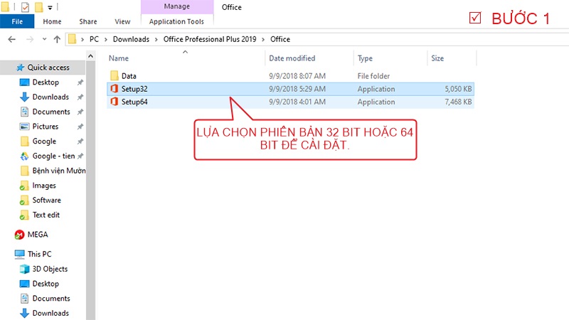Open the Bệnh viện Mườn folder
569x320 pixels.
point(59,171)
